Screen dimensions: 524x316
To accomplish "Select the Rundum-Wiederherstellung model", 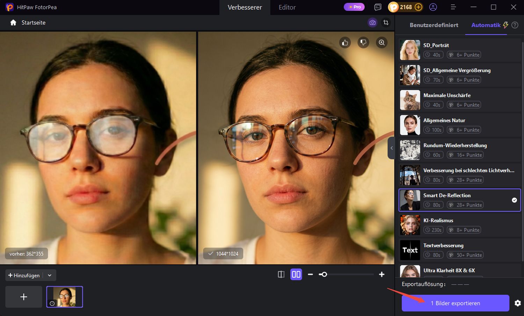I will click(460, 150).
